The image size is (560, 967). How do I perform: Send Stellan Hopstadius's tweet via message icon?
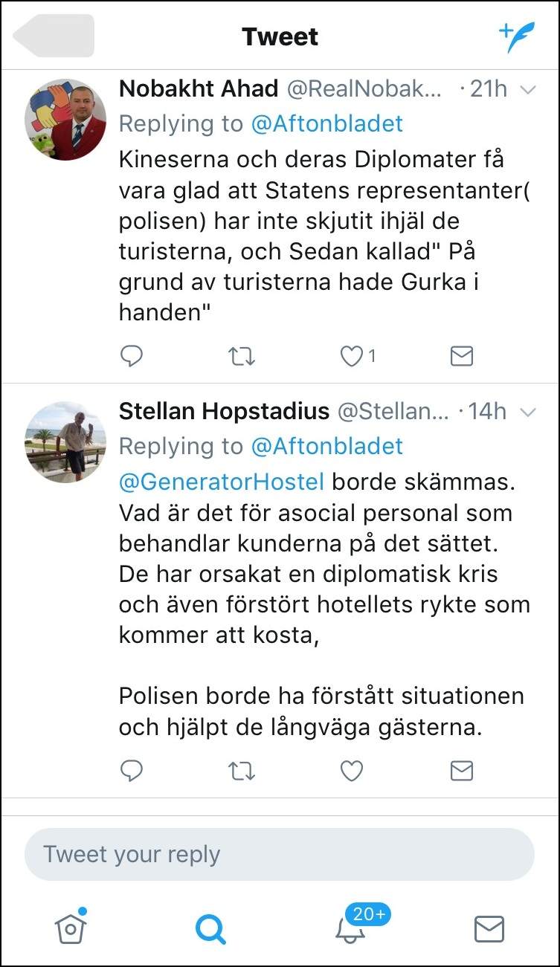[x=462, y=772]
